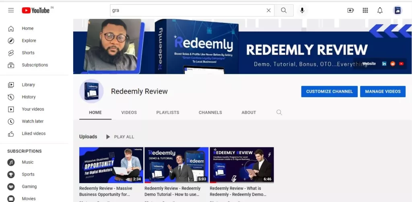Click the Redeemly Review channel name
The width and height of the screenshot is (412, 202).
point(139,91)
